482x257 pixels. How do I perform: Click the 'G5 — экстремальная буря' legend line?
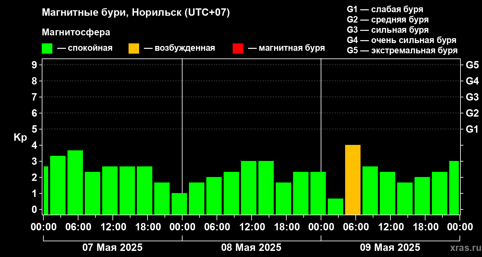[402, 51]
